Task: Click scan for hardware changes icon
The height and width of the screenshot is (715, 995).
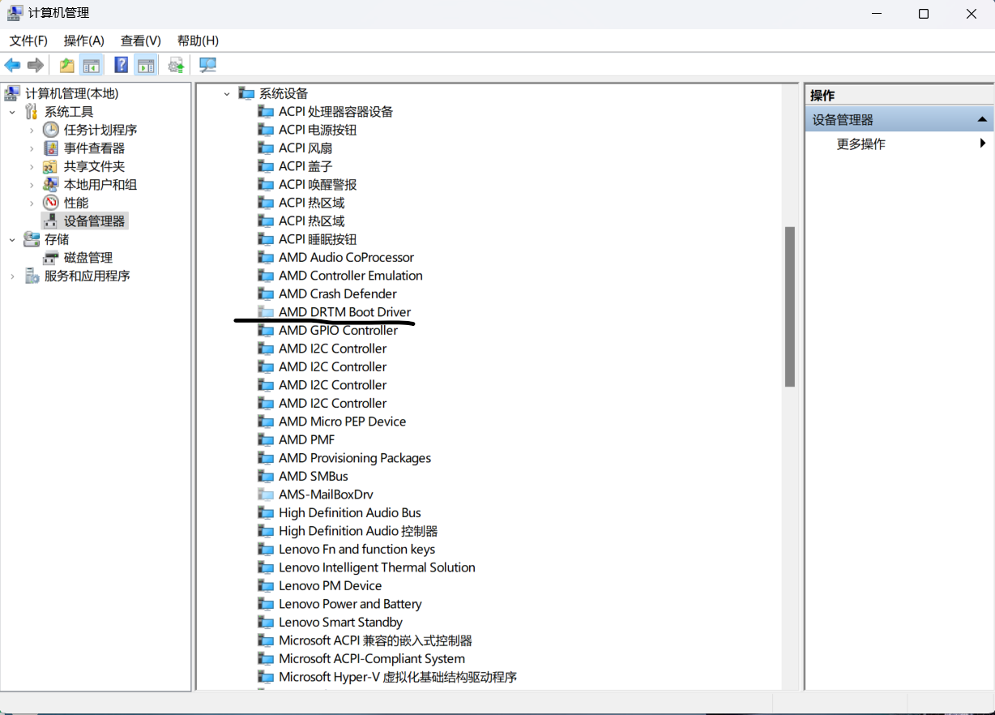Action: point(208,66)
